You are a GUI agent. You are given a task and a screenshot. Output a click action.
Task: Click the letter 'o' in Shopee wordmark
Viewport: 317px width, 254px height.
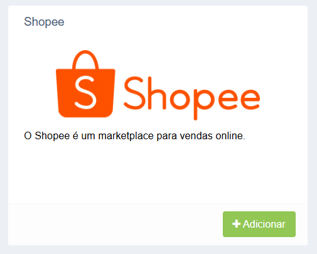pos(180,99)
